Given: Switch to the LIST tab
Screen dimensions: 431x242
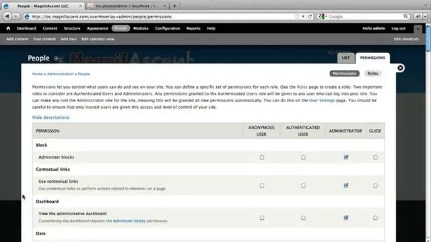Looking at the screenshot, I should [x=345, y=58].
